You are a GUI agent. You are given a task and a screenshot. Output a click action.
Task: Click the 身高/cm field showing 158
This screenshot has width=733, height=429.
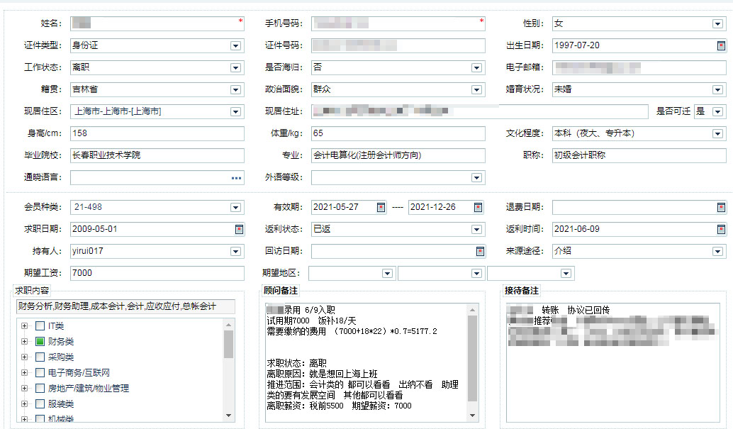pos(157,133)
